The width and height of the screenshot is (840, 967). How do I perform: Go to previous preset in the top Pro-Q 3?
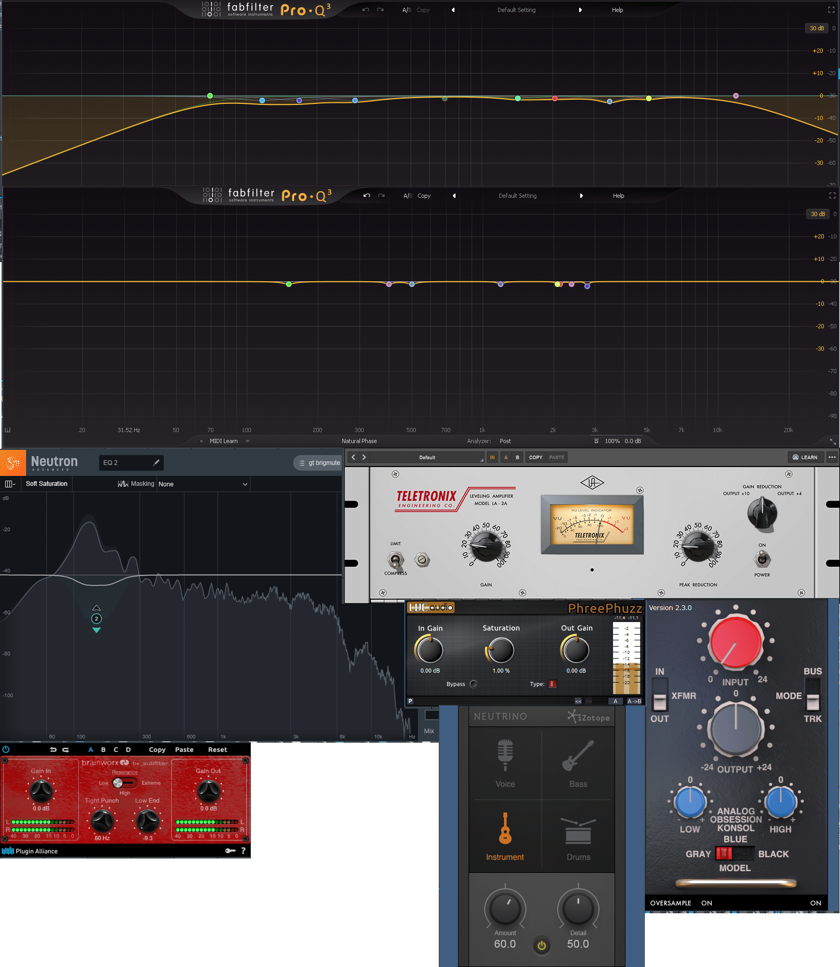pyautogui.click(x=453, y=10)
